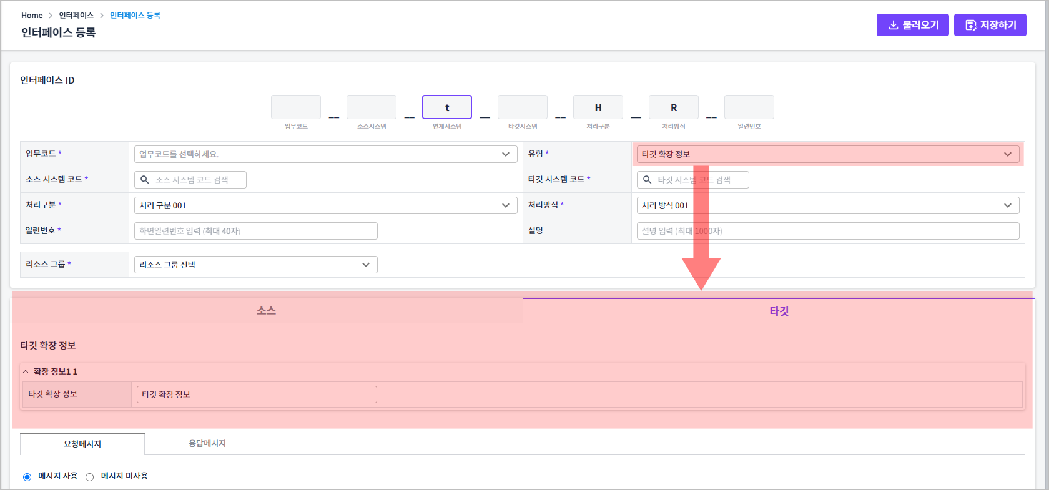The height and width of the screenshot is (490, 1049).
Task: Click the search icon in 타깃 시스템 코드
Action: 648,180
